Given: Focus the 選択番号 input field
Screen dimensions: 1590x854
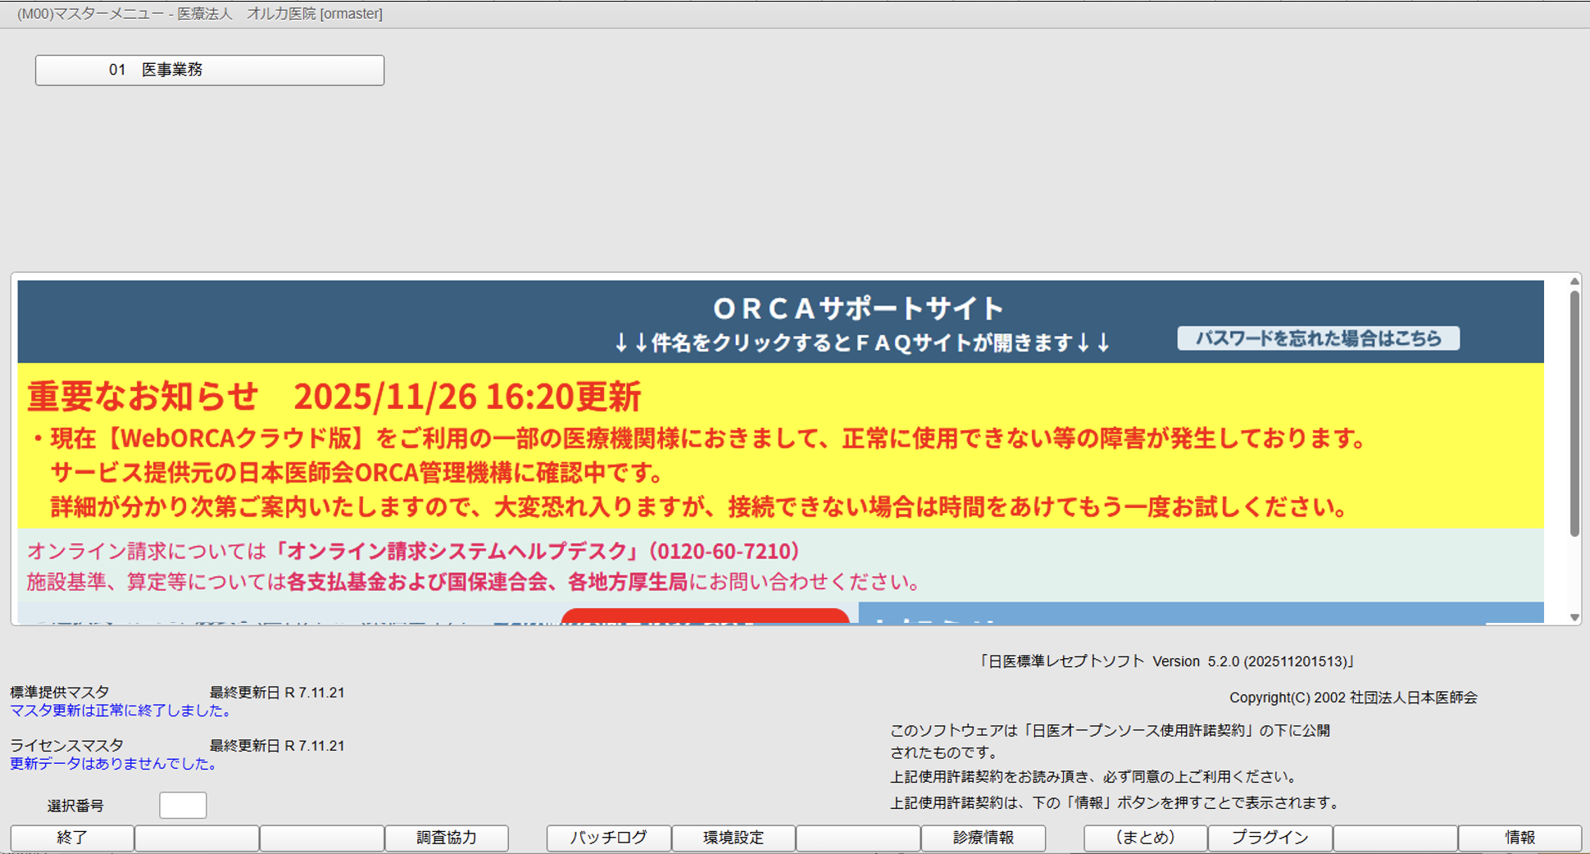Looking at the screenshot, I should click(x=183, y=805).
